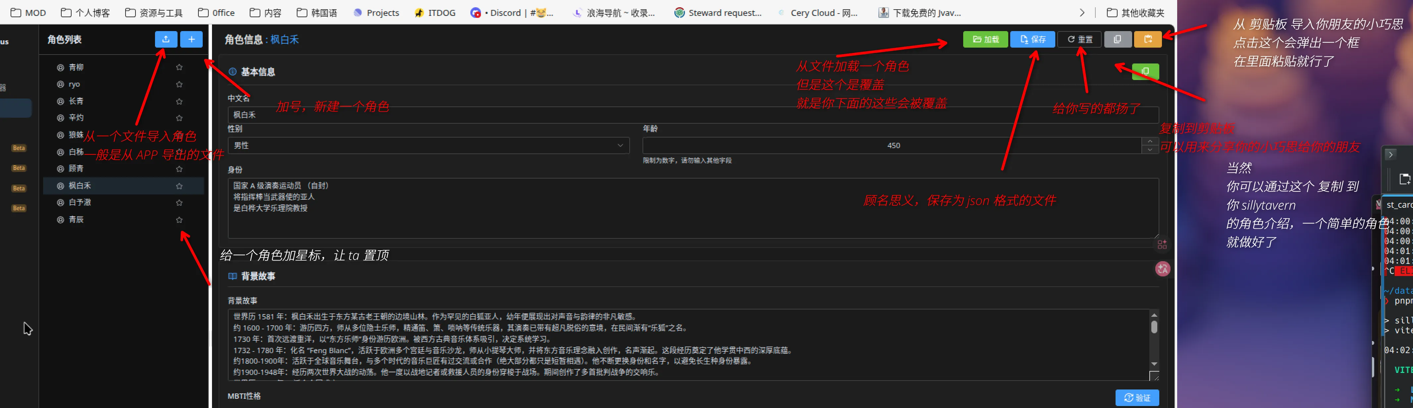Collapse the 基本信息 section

pyautogui.click(x=258, y=72)
